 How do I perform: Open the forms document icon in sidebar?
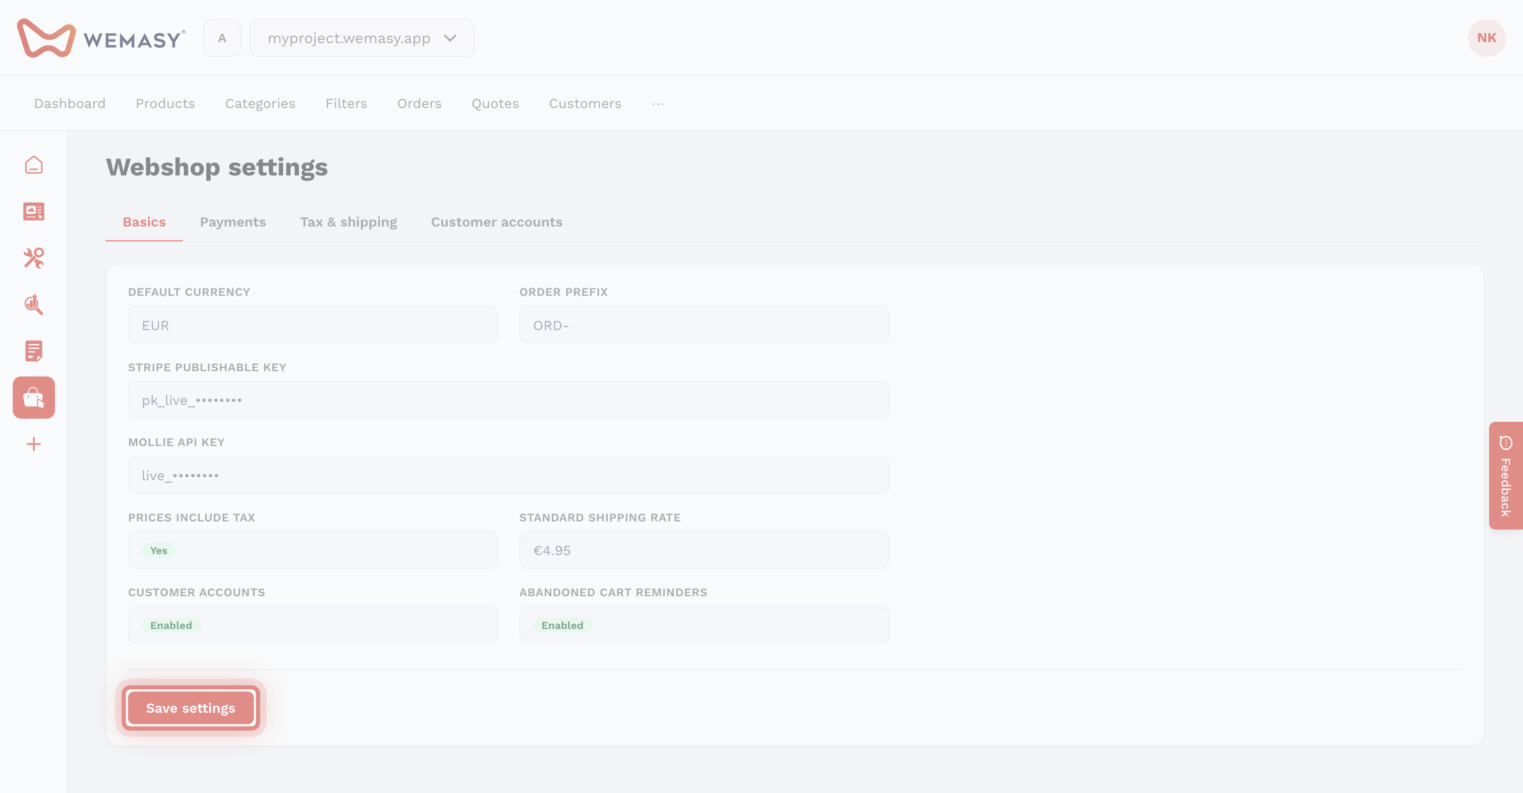coord(34,351)
